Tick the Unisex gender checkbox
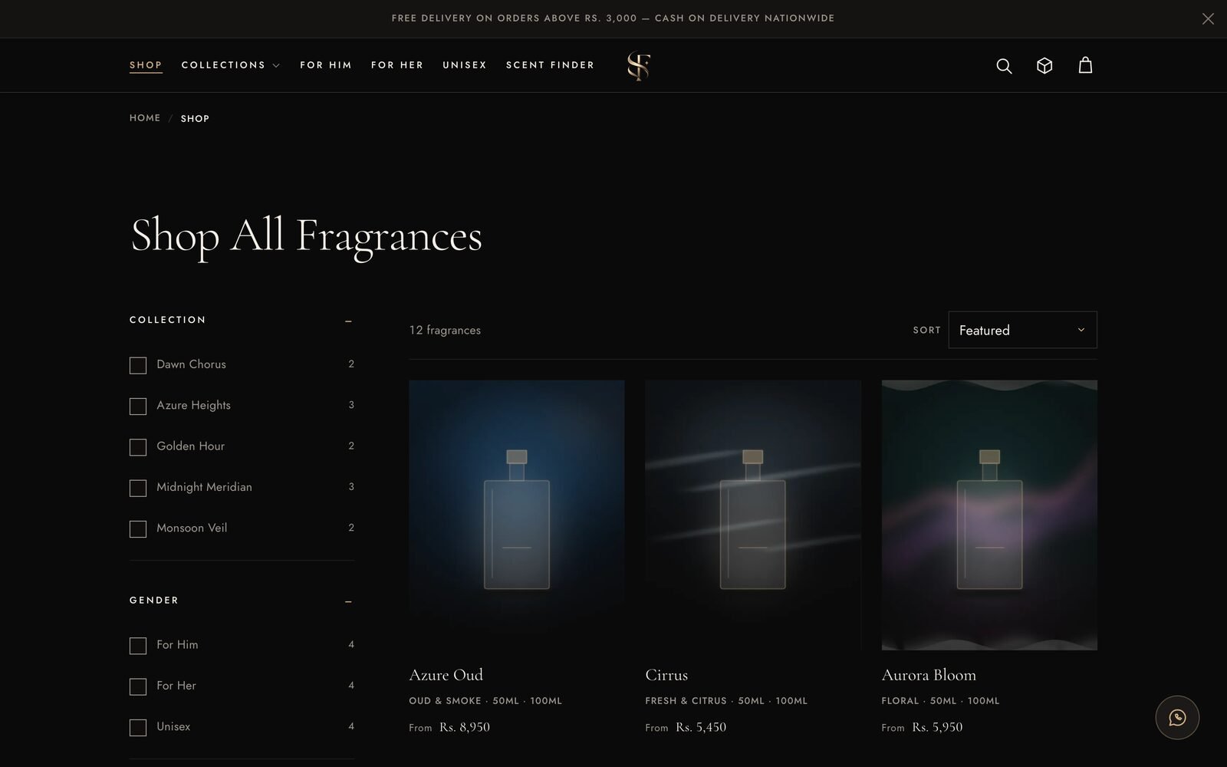 (138, 727)
